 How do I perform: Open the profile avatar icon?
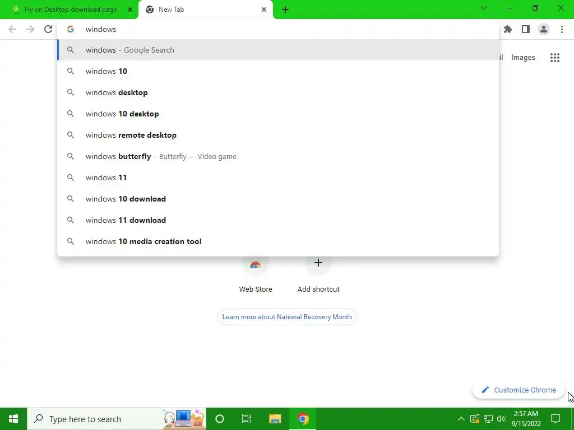[x=544, y=29]
